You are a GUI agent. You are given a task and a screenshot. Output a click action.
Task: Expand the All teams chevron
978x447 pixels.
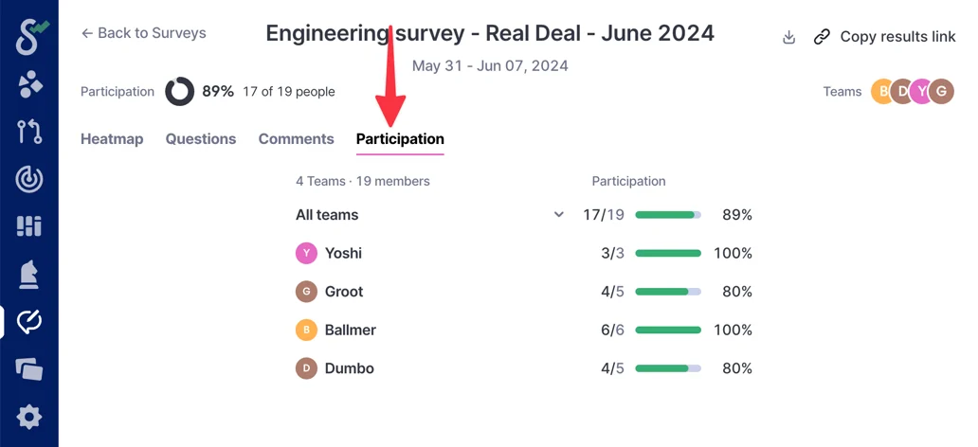[x=559, y=215]
